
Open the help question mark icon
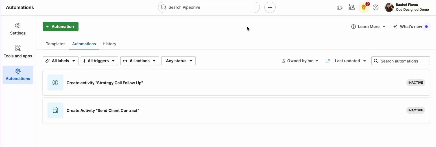(x=376, y=8)
